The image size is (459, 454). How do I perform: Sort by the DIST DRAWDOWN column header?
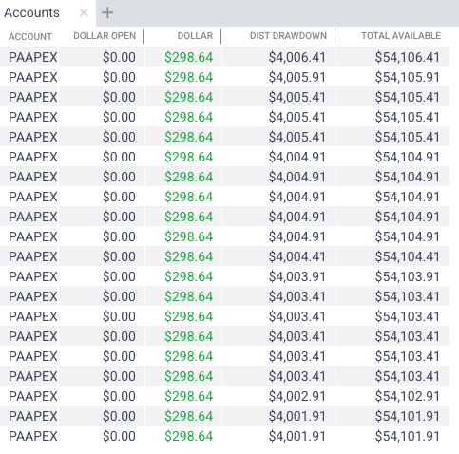[288, 36]
